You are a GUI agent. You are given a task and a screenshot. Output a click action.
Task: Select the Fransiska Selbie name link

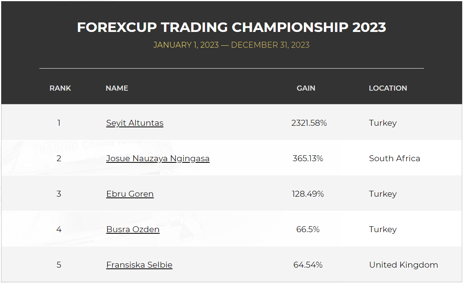click(139, 265)
